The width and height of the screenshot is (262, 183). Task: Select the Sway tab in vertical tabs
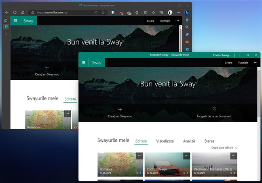pyautogui.click(x=6, y=27)
